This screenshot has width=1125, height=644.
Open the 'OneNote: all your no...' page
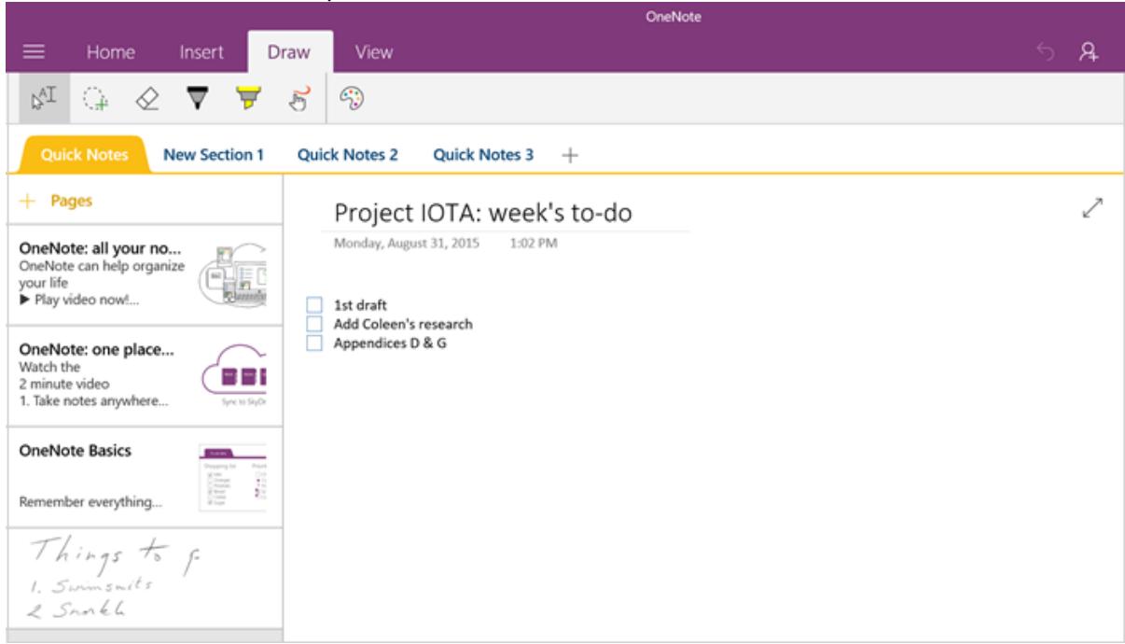145,275
